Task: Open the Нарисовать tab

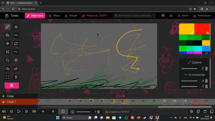Action: (x=35, y=16)
